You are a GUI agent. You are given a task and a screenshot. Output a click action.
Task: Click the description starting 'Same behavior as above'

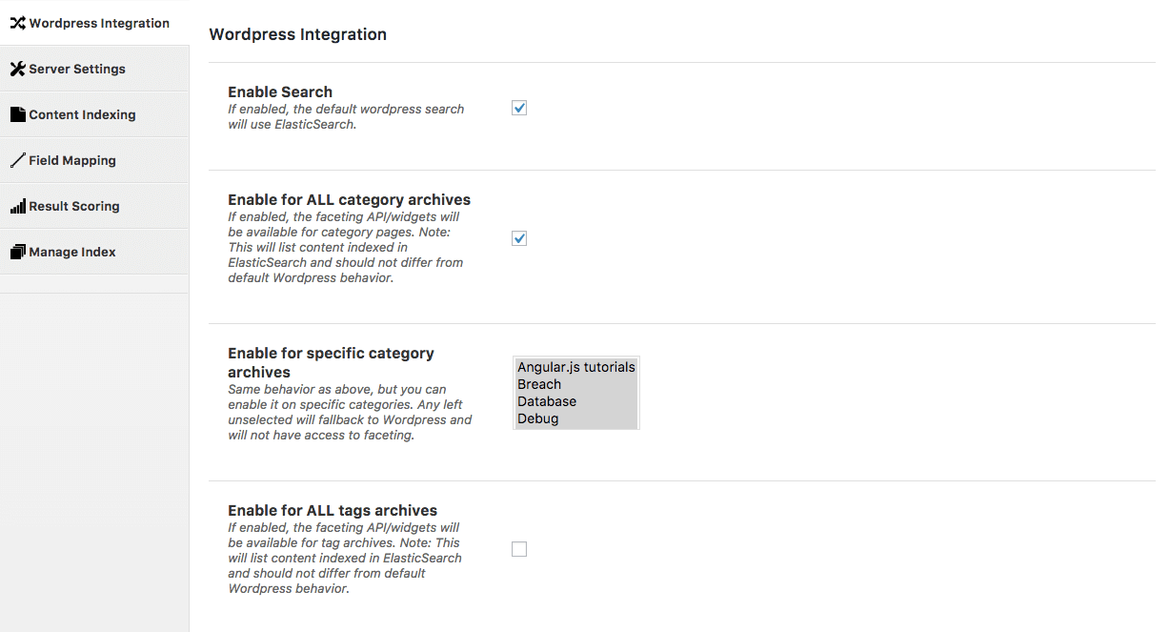point(350,412)
